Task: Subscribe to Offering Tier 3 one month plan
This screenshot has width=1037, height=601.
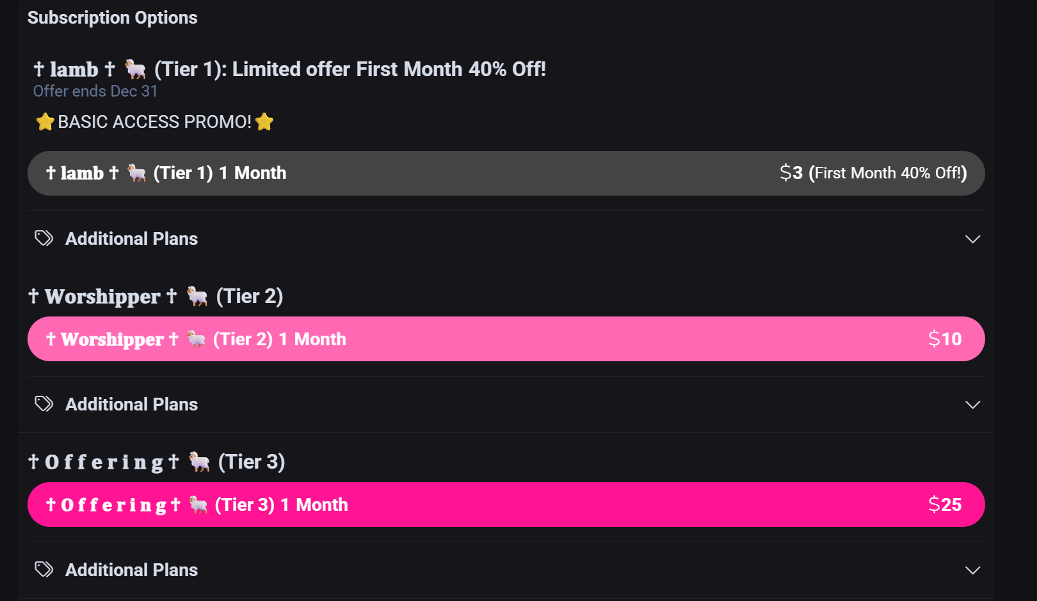Action: [506, 504]
